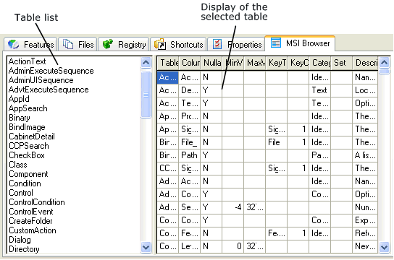Click the A lis... description cell
The height and width of the screenshot is (260, 394).
pos(365,155)
